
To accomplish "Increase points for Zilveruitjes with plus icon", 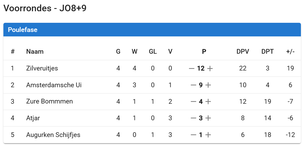I will (210, 69).
